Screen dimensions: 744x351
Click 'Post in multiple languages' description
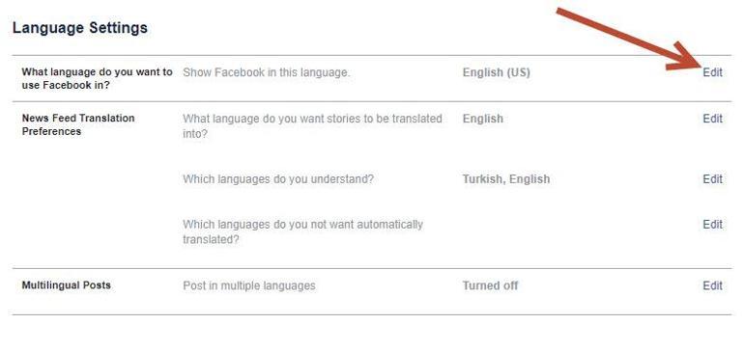click(249, 285)
